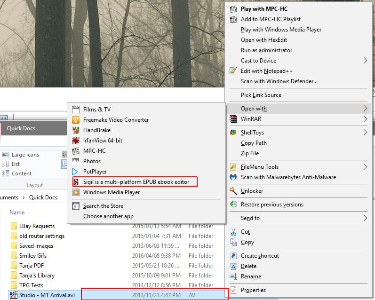
Task: Select Copy Path in context menu
Action: coord(254,143)
